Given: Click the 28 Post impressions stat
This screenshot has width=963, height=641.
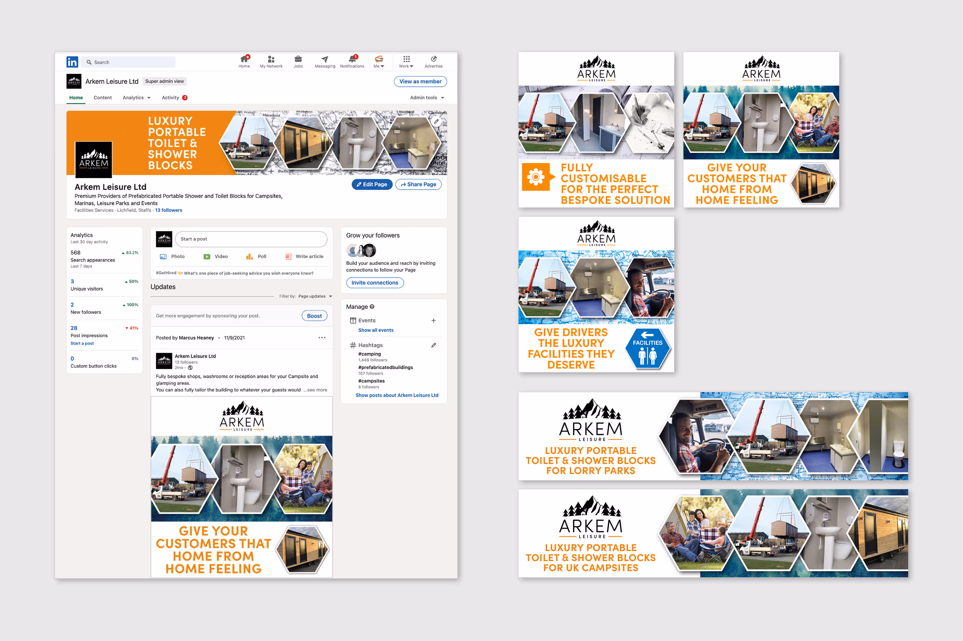Looking at the screenshot, I should click(104, 332).
